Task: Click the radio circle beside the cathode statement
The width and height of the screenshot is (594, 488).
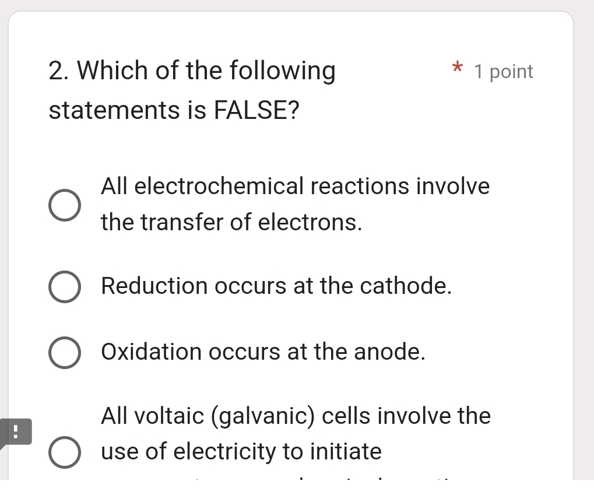Action: tap(64, 286)
